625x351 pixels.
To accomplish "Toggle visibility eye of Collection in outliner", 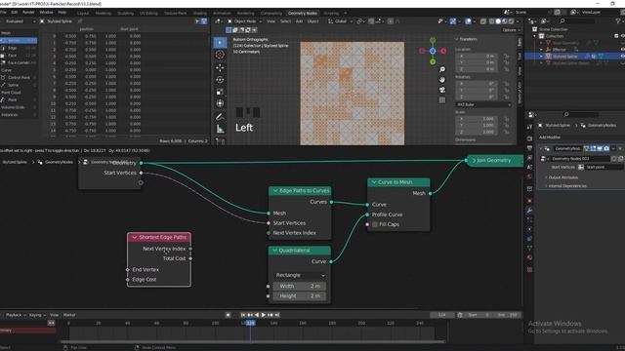I will tap(622, 36).
